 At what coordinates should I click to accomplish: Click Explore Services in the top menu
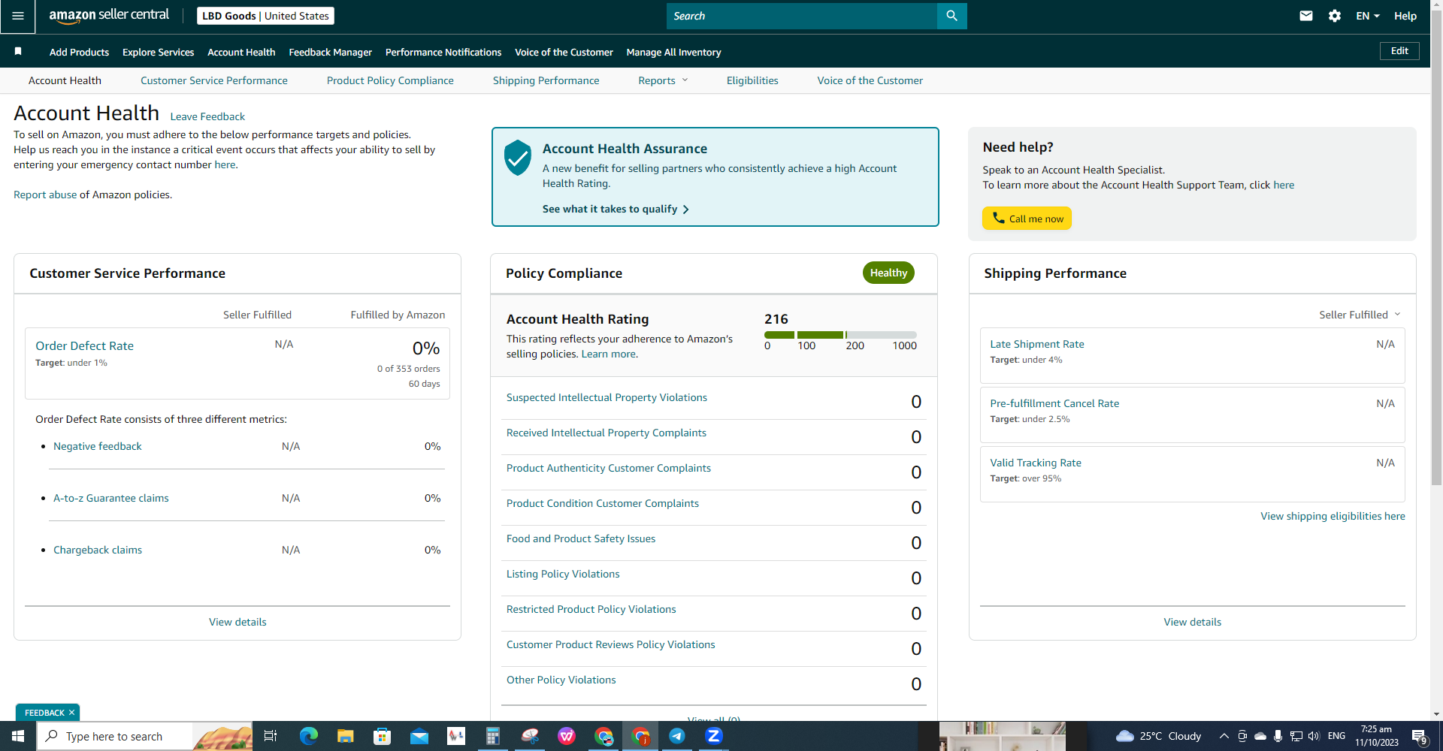[158, 52]
